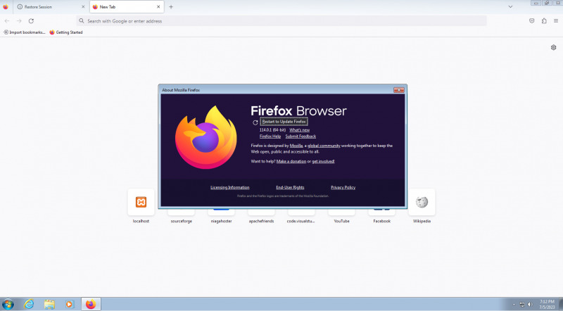Open new tab personalize gear icon
The width and height of the screenshot is (563, 311).
click(x=553, y=47)
